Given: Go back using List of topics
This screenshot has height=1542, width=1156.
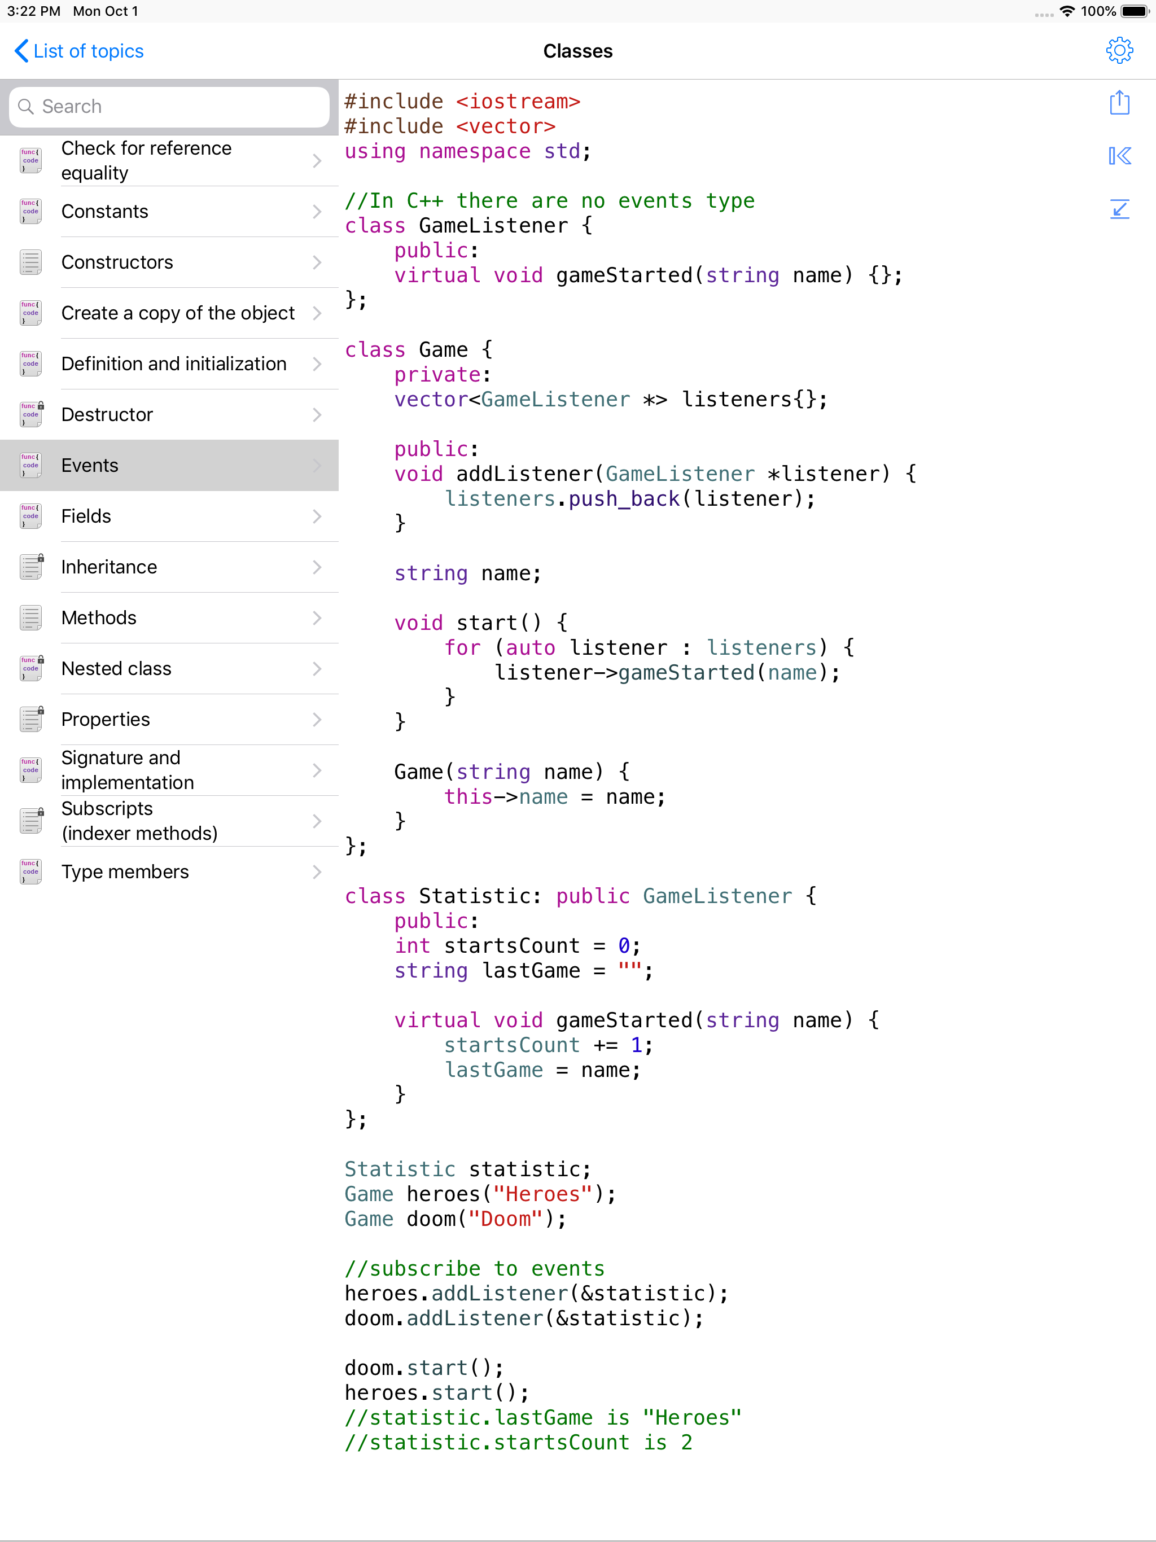Looking at the screenshot, I should tap(78, 51).
